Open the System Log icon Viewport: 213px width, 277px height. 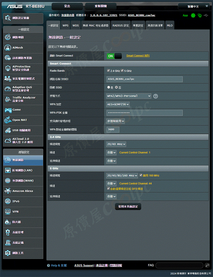[7, 243]
